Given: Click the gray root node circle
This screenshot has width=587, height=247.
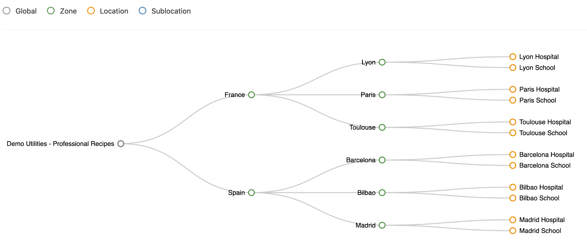Looking at the screenshot, I should [x=121, y=144].
